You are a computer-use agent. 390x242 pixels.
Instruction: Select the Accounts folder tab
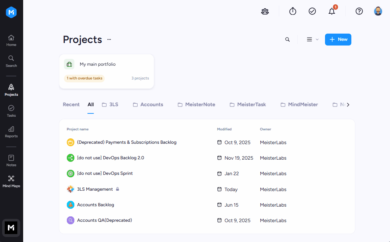148,105
